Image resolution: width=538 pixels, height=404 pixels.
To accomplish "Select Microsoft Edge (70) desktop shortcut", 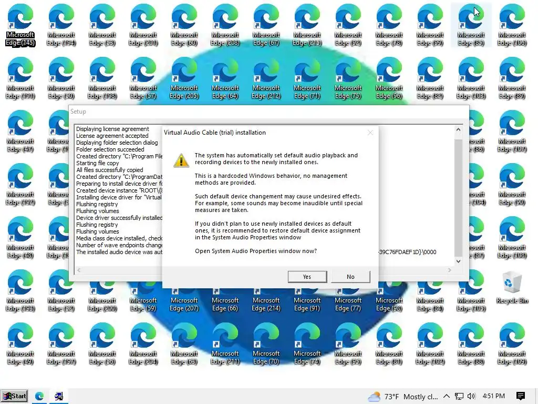I will 266,344.
